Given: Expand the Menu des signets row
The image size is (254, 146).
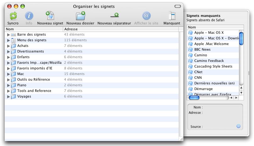Looking at the screenshot, I should pyautogui.click(x=8, y=40).
